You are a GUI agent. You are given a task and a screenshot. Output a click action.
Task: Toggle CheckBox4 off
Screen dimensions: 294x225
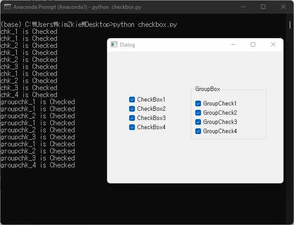pyautogui.click(x=132, y=127)
